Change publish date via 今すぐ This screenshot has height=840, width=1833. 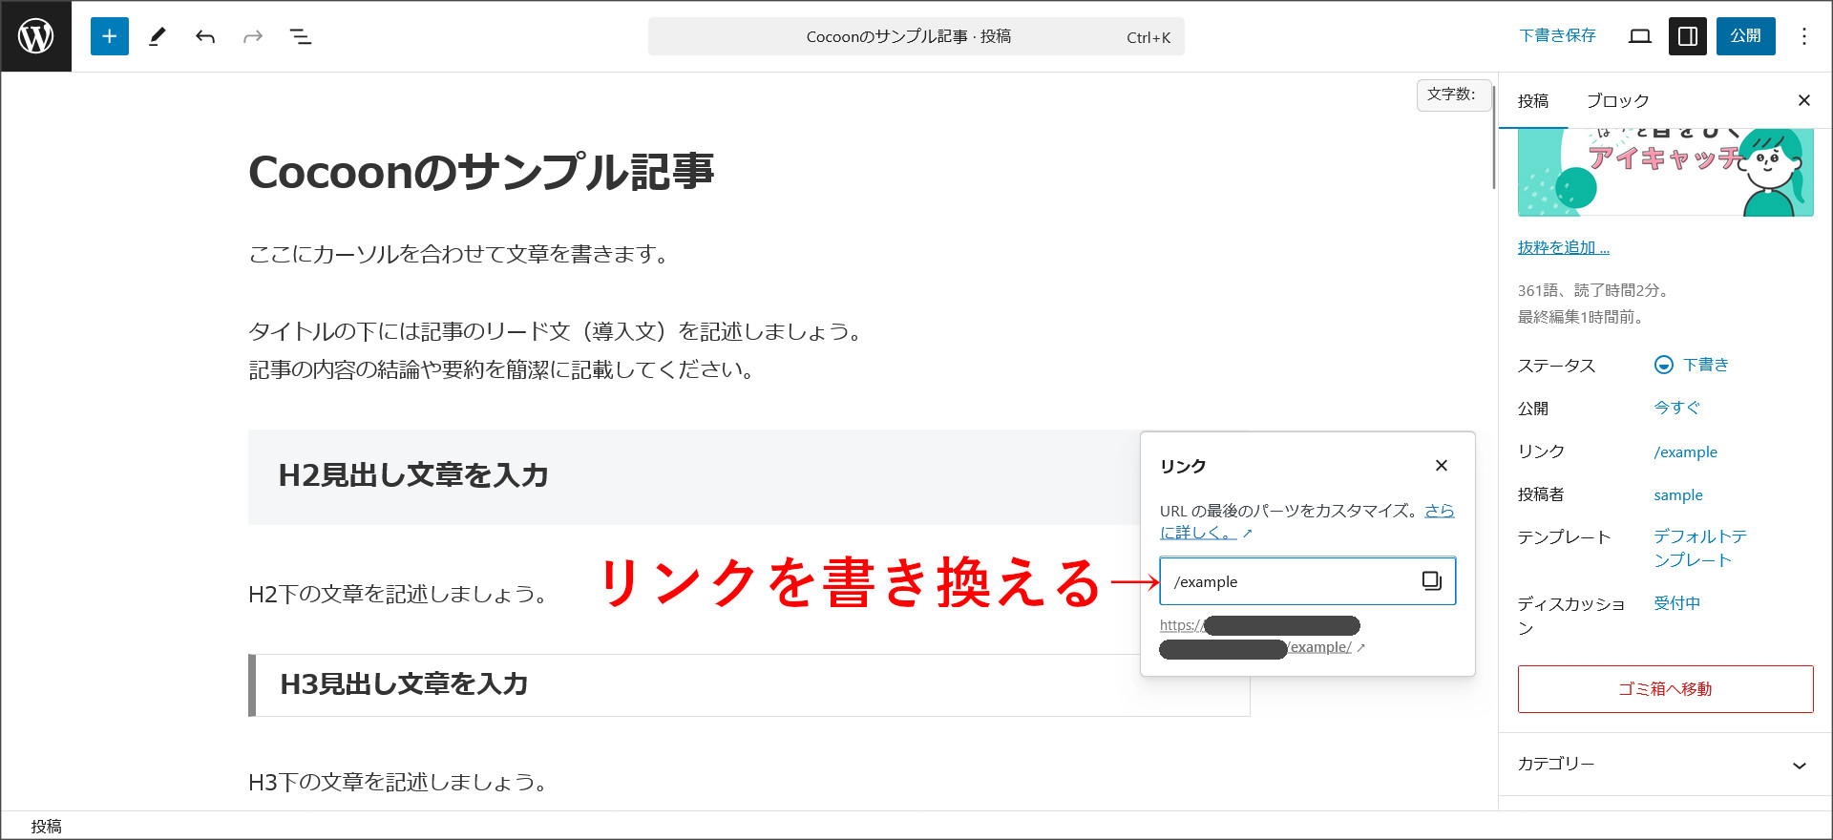pyautogui.click(x=1677, y=408)
